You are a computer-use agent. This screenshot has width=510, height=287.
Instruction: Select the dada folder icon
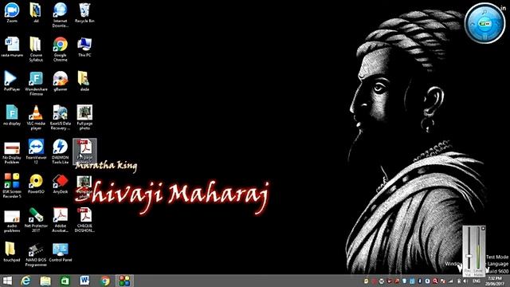(84, 81)
